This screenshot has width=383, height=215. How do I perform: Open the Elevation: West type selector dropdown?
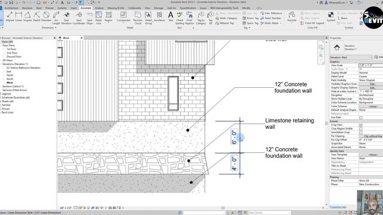(351, 57)
